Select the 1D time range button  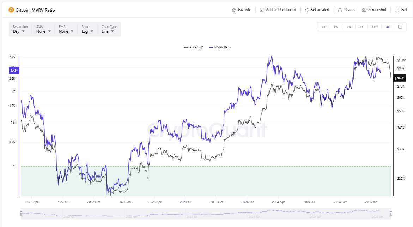tap(323, 27)
